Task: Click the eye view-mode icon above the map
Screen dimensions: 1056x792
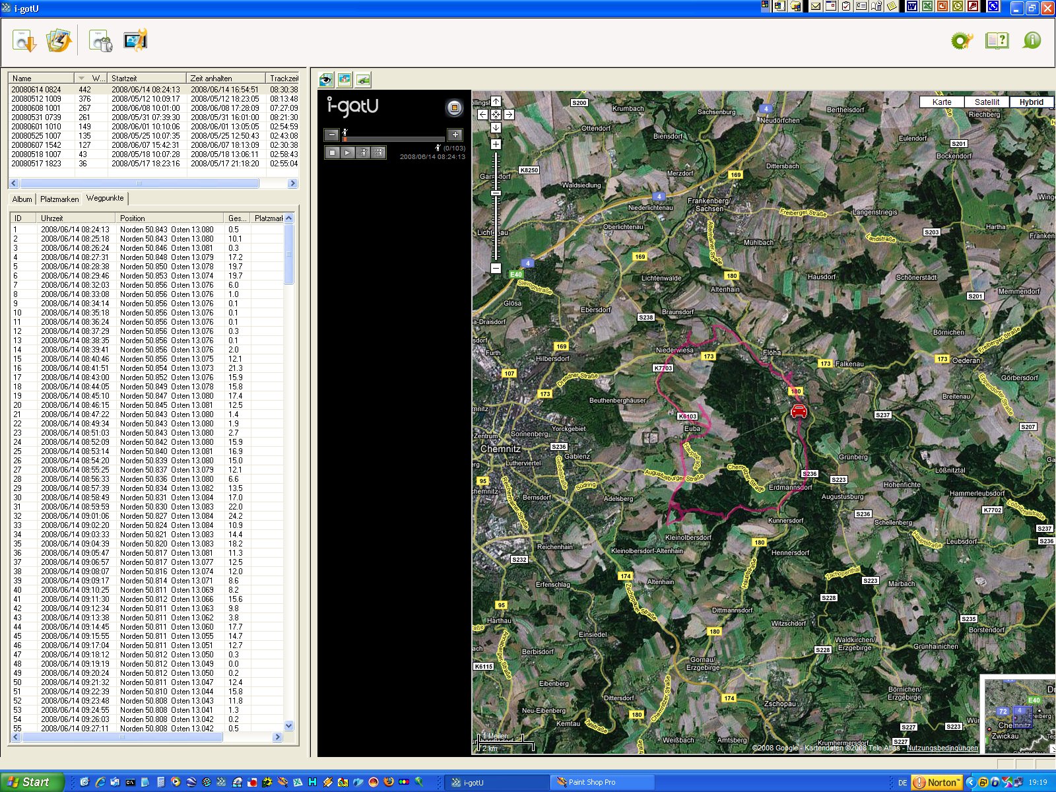Action: point(326,80)
